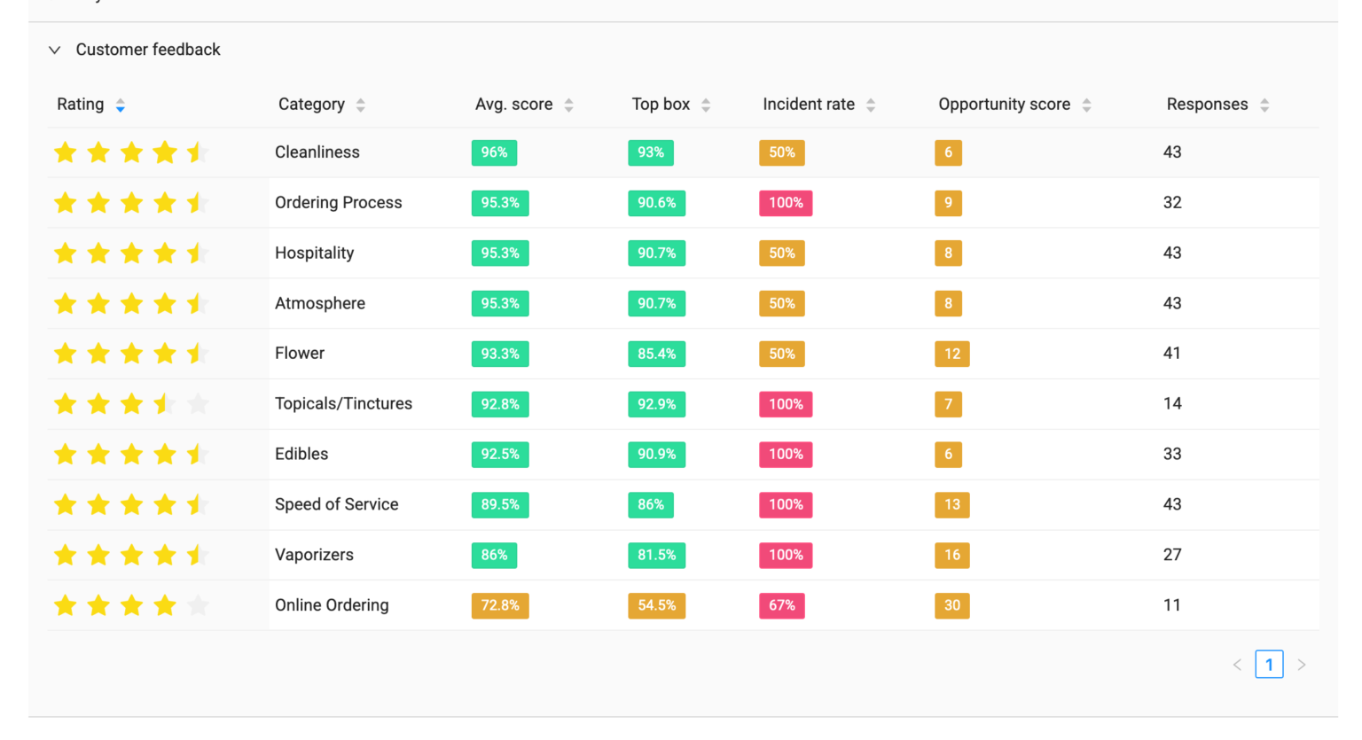The width and height of the screenshot is (1362, 740).
Task: Select page 1 in pagination
Action: coord(1269,665)
